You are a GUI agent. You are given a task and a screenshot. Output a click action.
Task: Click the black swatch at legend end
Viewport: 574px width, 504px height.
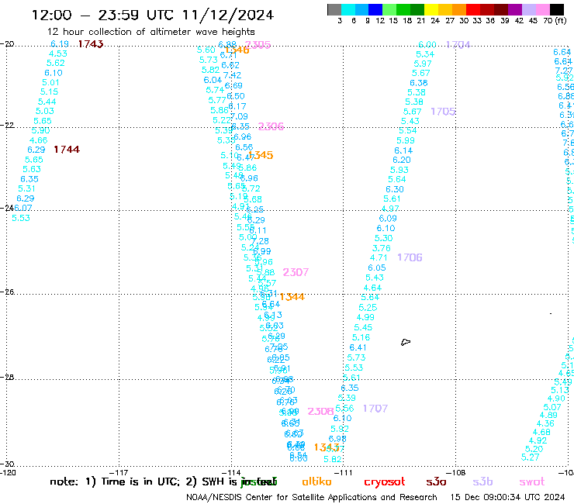pos(557,9)
